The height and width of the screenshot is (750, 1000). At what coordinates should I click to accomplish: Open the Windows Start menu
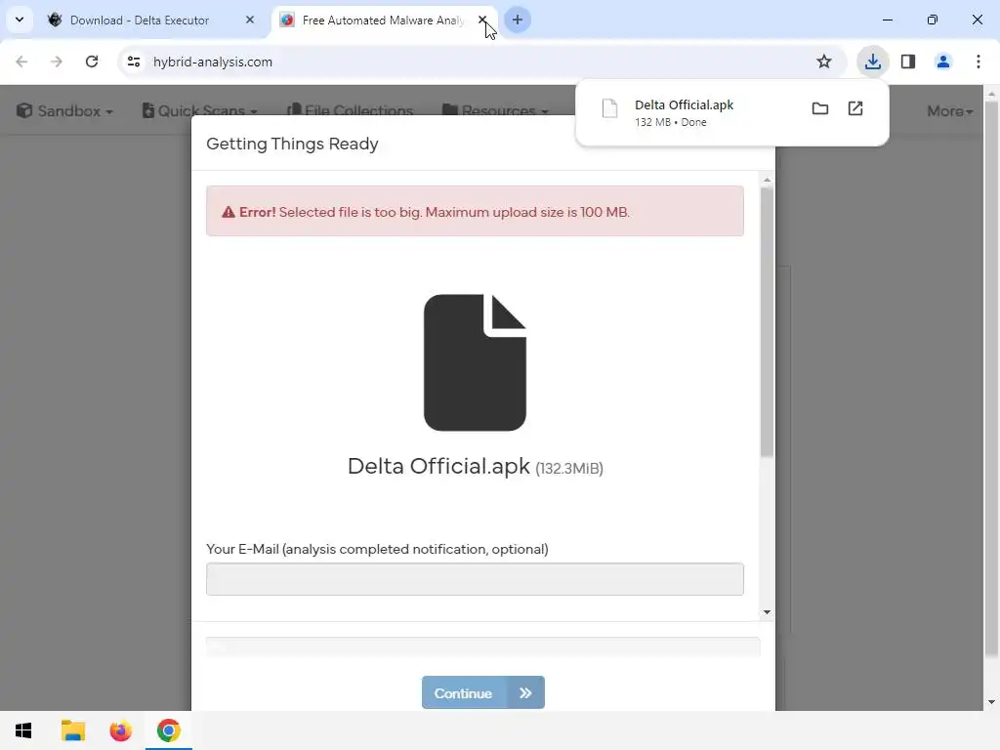(x=23, y=730)
